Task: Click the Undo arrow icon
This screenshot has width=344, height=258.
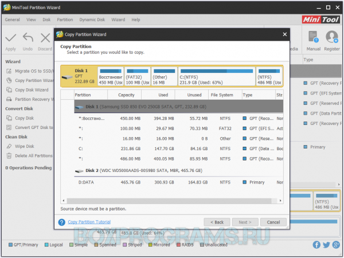Action: click(x=28, y=37)
